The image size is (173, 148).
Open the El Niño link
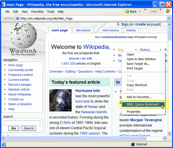click(x=65, y=123)
